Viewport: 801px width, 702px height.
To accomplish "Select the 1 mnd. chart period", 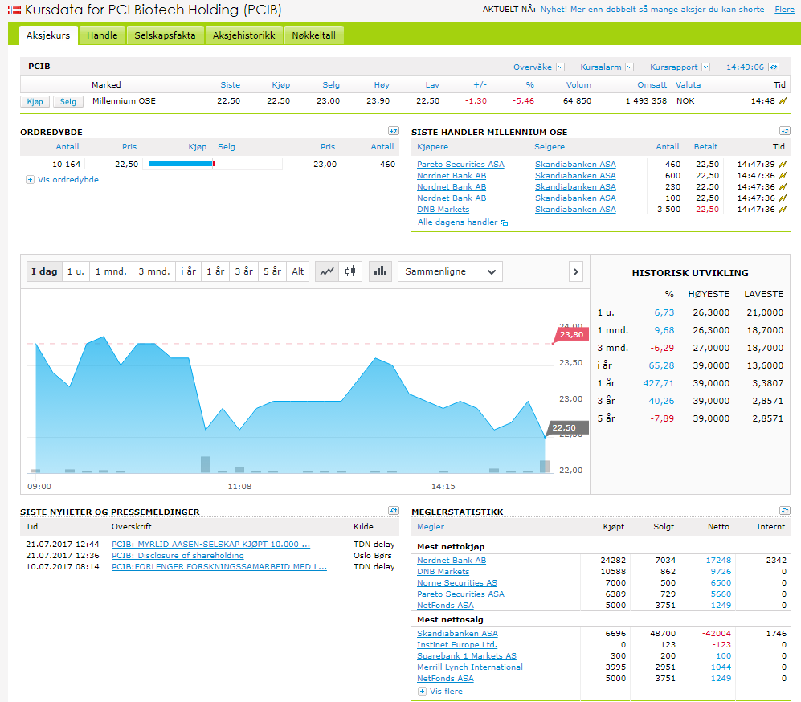I will click(112, 271).
